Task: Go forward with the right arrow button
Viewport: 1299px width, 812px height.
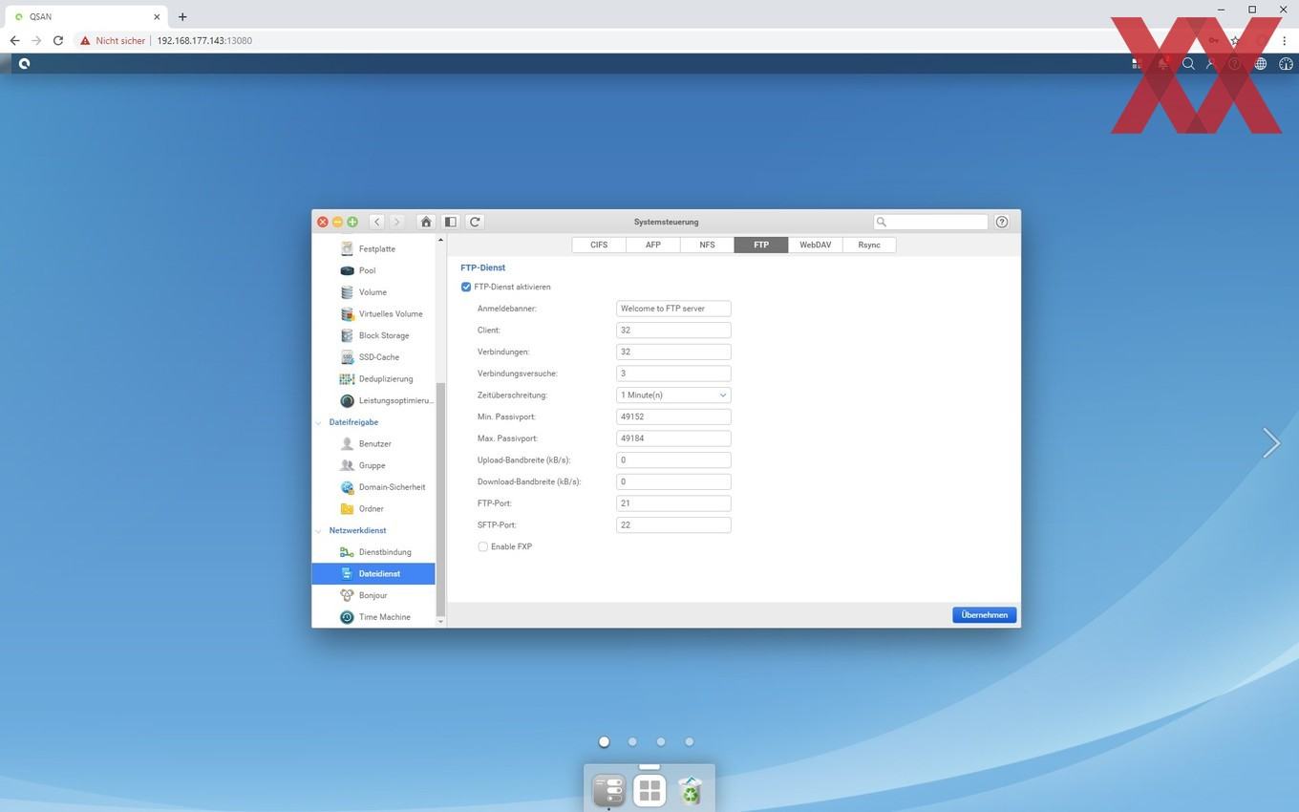Action: pyautogui.click(x=396, y=222)
